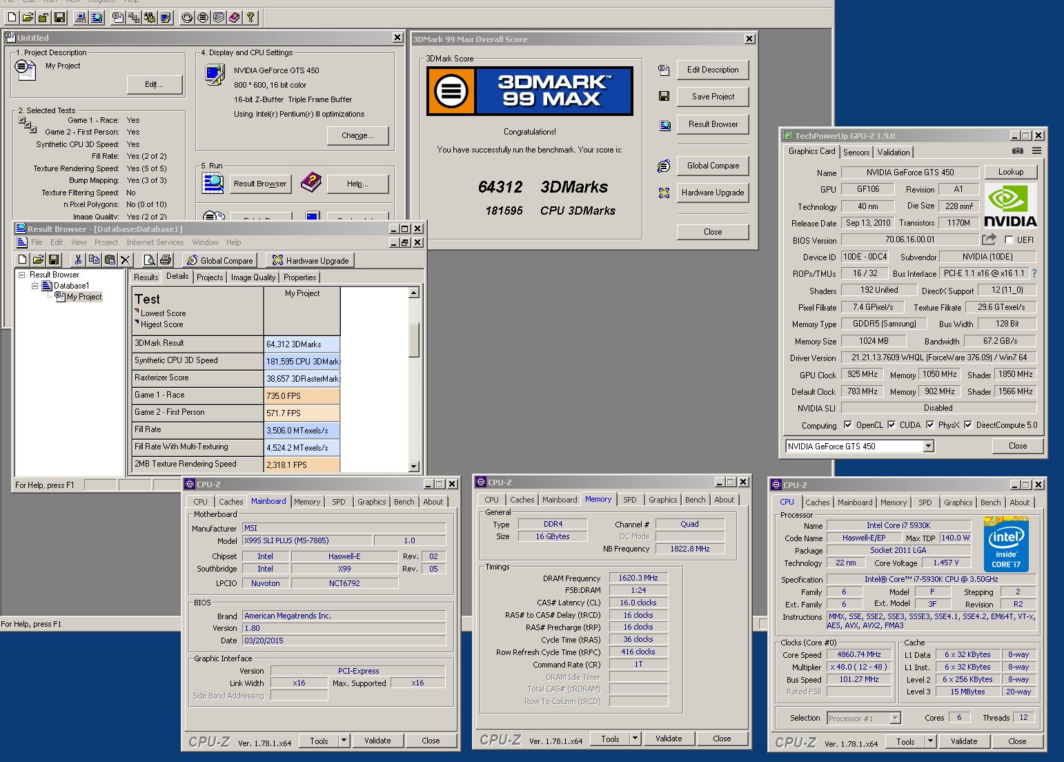Click the scroll up arrow in Result Browser details
The image size is (1064, 762).
coord(414,293)
